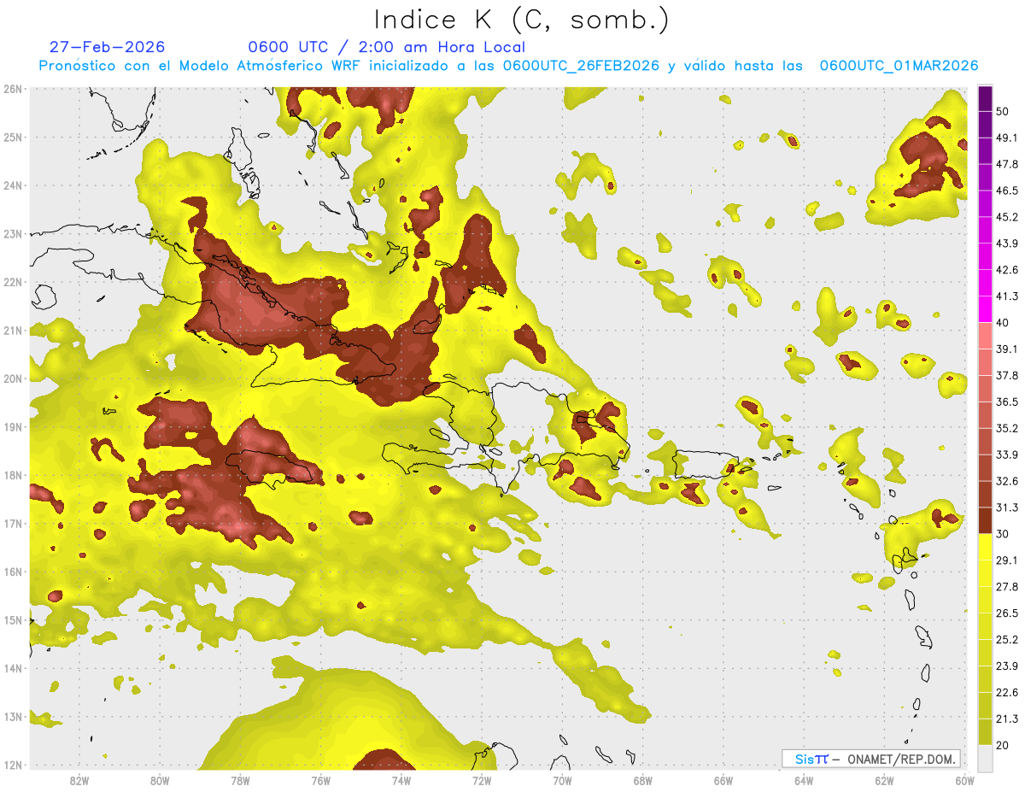
Task: Click the colorbar value 35.2
Action: coord(1007,428)
